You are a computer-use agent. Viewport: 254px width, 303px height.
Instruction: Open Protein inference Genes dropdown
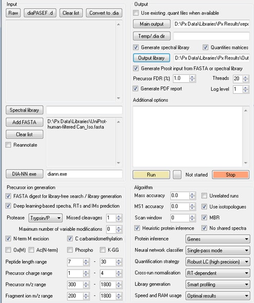point(218,239)
